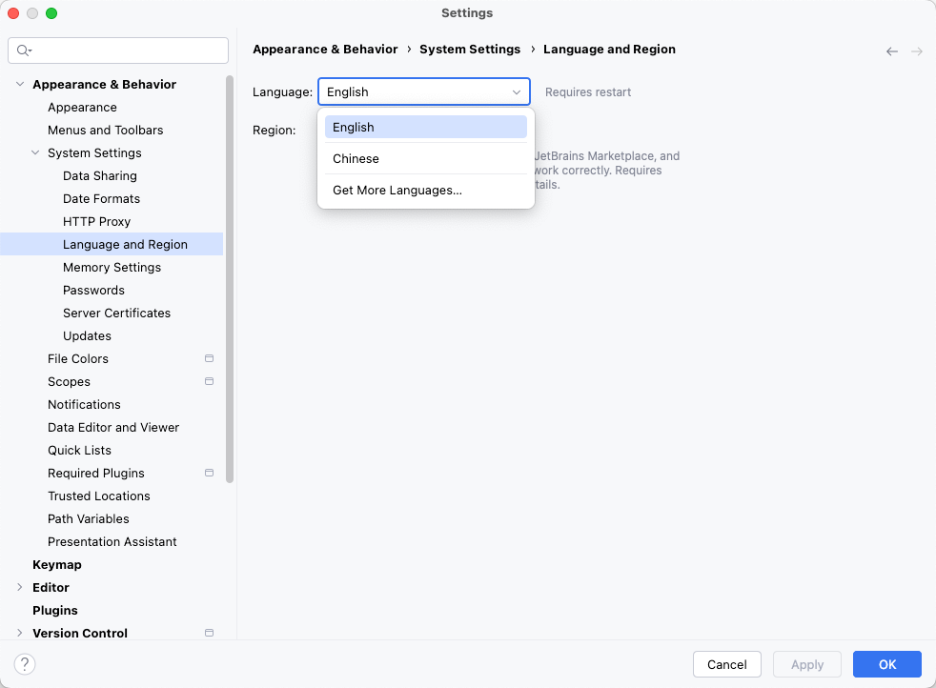This screenshot has width=936, height=688.
Task: Expand the Version Control section
Action: pos(20,633)
